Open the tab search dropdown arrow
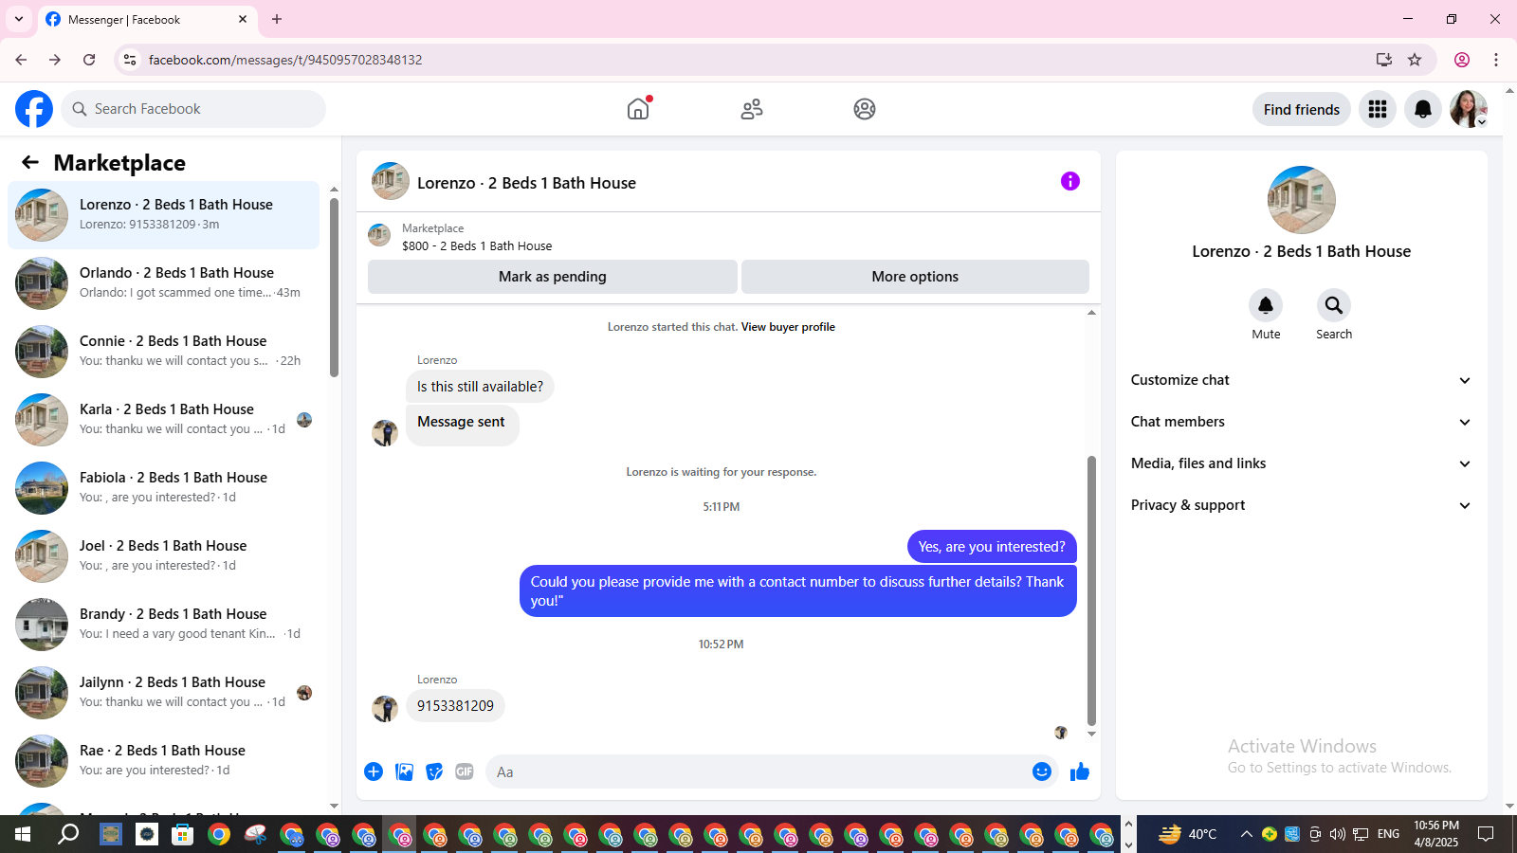Viewport: 1517px width, 853px height. [x=19, y=19]
